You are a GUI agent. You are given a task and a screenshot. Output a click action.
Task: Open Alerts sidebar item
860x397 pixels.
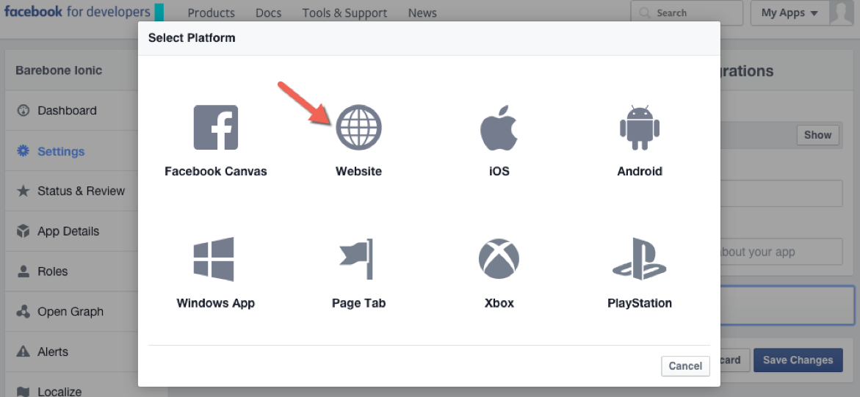(71, 352)
